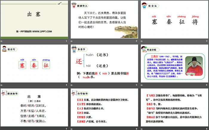Click the 我会认 label on slide 3
This screenshot has height=130, width=209.
(x=153, y=6)
